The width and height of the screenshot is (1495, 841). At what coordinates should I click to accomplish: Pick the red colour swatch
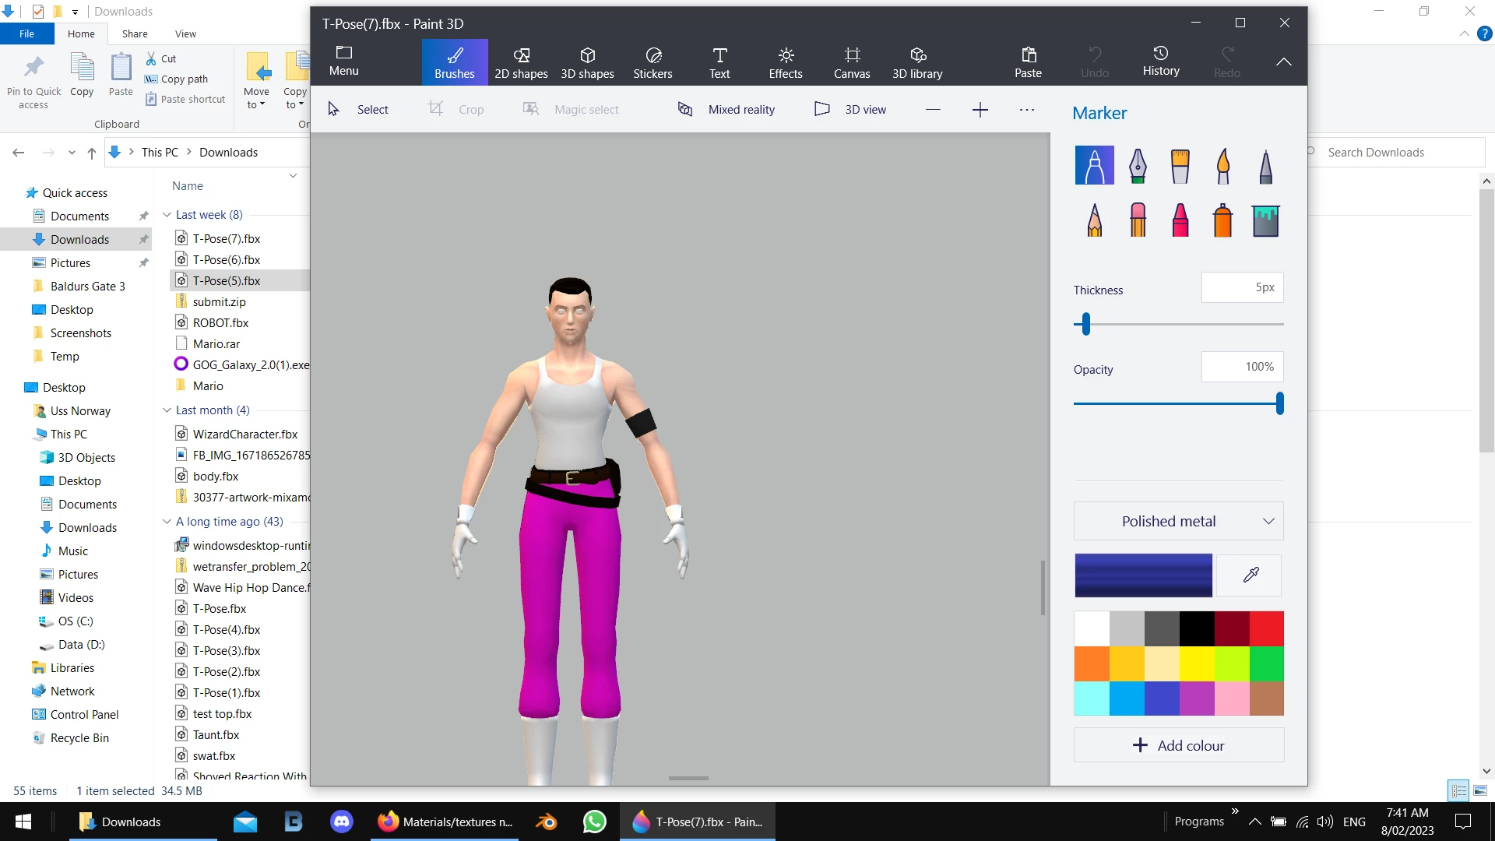point(1267,629)
